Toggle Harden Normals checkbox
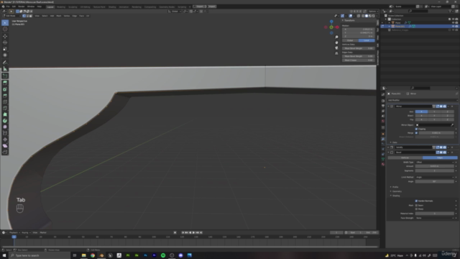Viewport: 460px width, 259px height. (x=416, y=201)
